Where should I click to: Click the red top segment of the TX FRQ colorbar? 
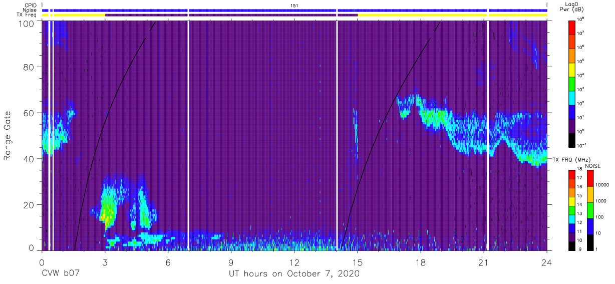coord(571,174)
